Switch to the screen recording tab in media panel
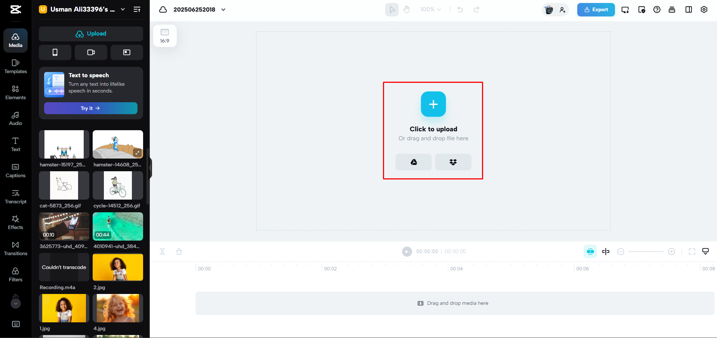The height and width of the screenshot is (338, 717). pyautogui.click(x=127, y=52)
